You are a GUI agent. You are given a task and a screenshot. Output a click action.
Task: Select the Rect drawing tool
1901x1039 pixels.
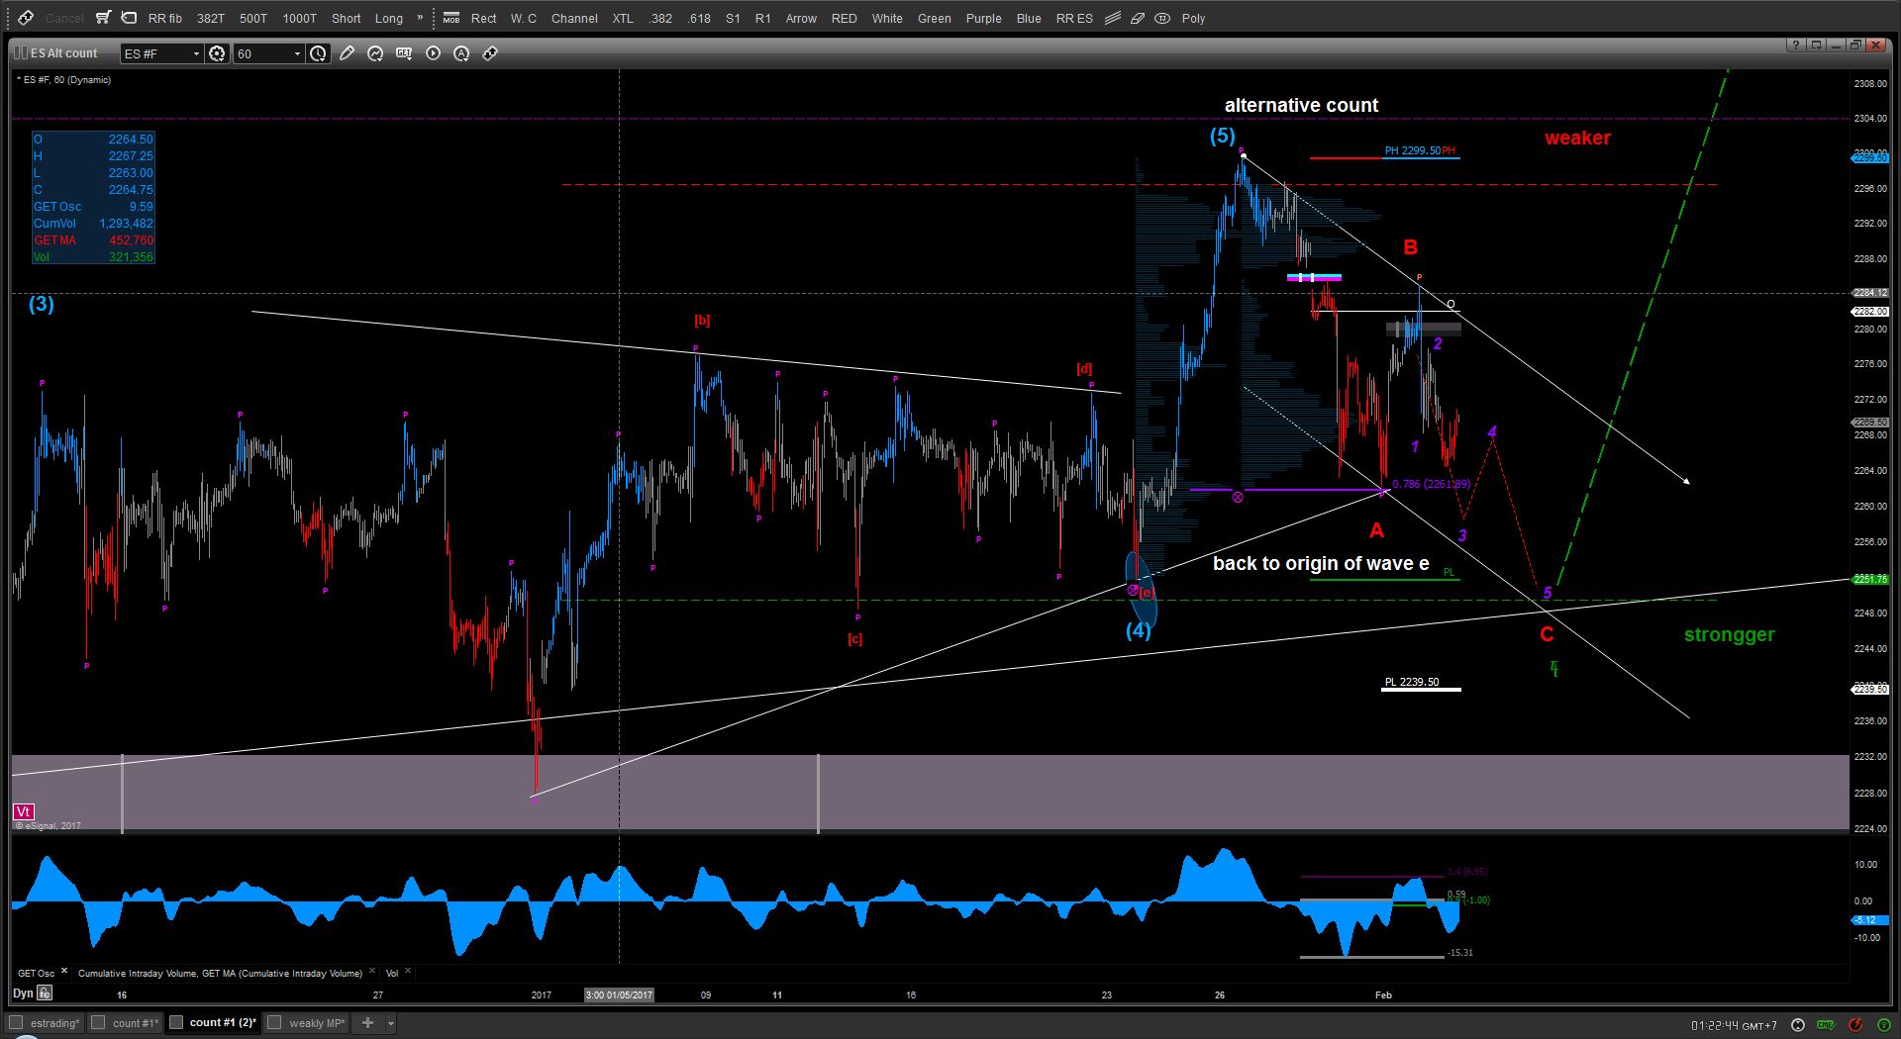(x=484, y=19)
